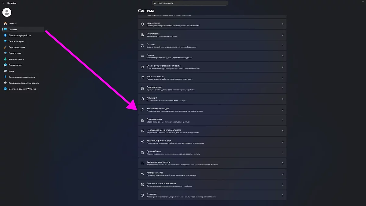
Task: Expand Память row using its chevron
Action: [283, 56]
